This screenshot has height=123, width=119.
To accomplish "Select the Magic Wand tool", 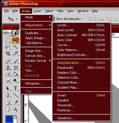I will click(15, 47).
